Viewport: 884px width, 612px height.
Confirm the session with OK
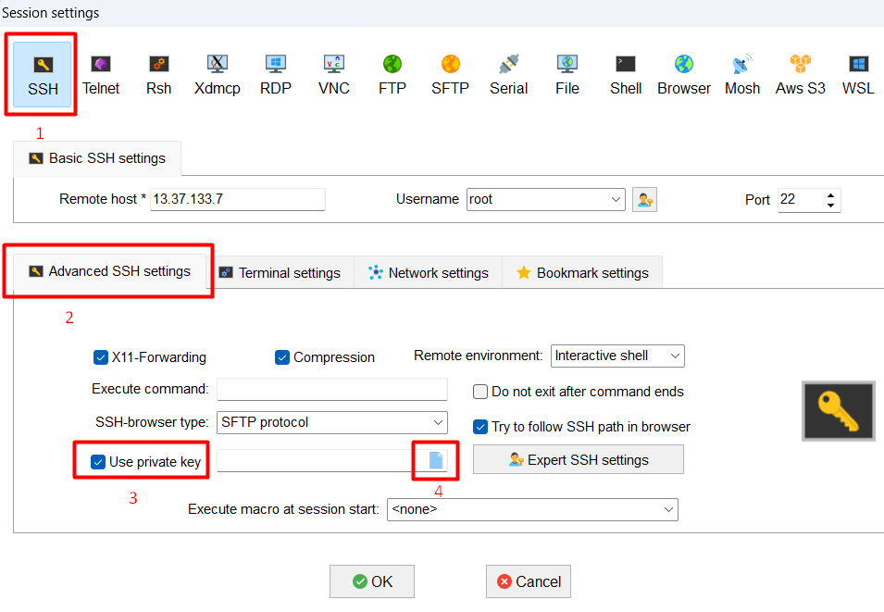pyautogui.click(x=372, y=581)
